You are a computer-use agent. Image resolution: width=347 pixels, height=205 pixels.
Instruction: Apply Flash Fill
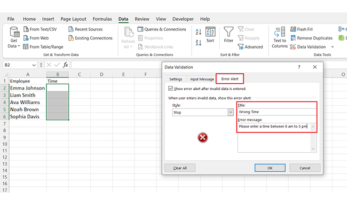pyautogui.click(x=302, y=29)
